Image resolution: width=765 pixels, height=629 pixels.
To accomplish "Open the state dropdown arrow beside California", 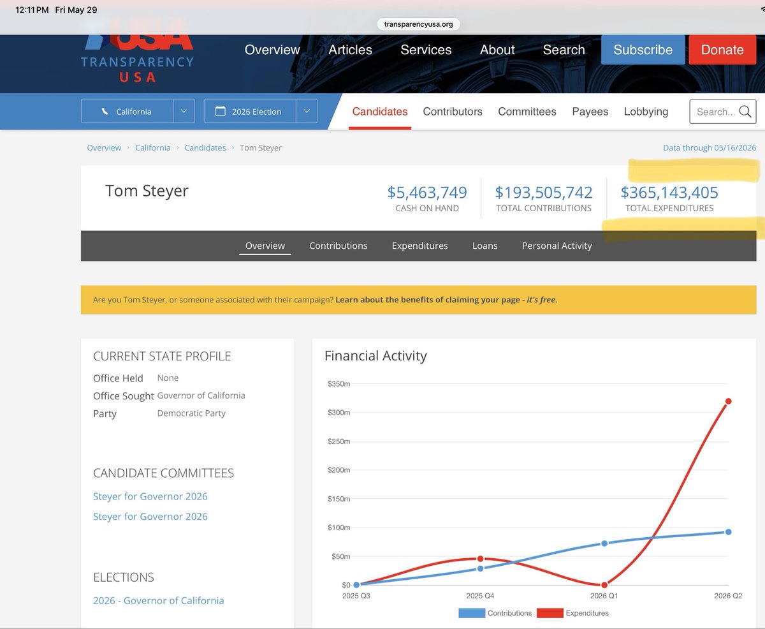I will click(x=184, y=112).
